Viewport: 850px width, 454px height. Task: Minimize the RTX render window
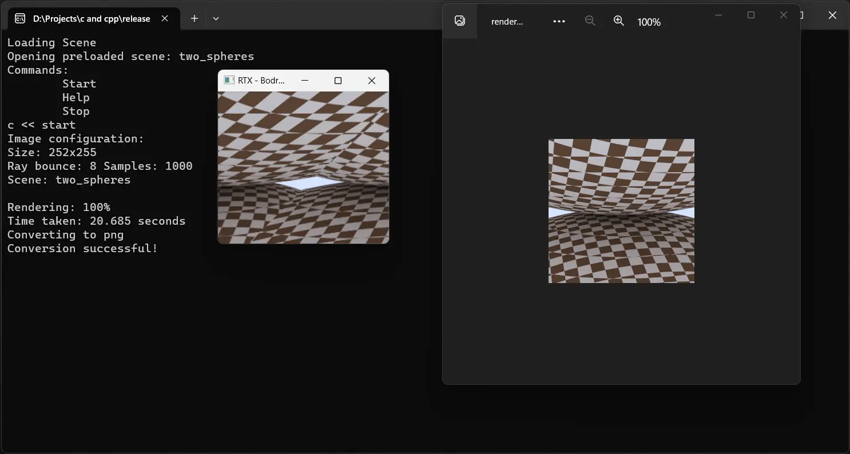pyautogui.click(x=305, y=81)
